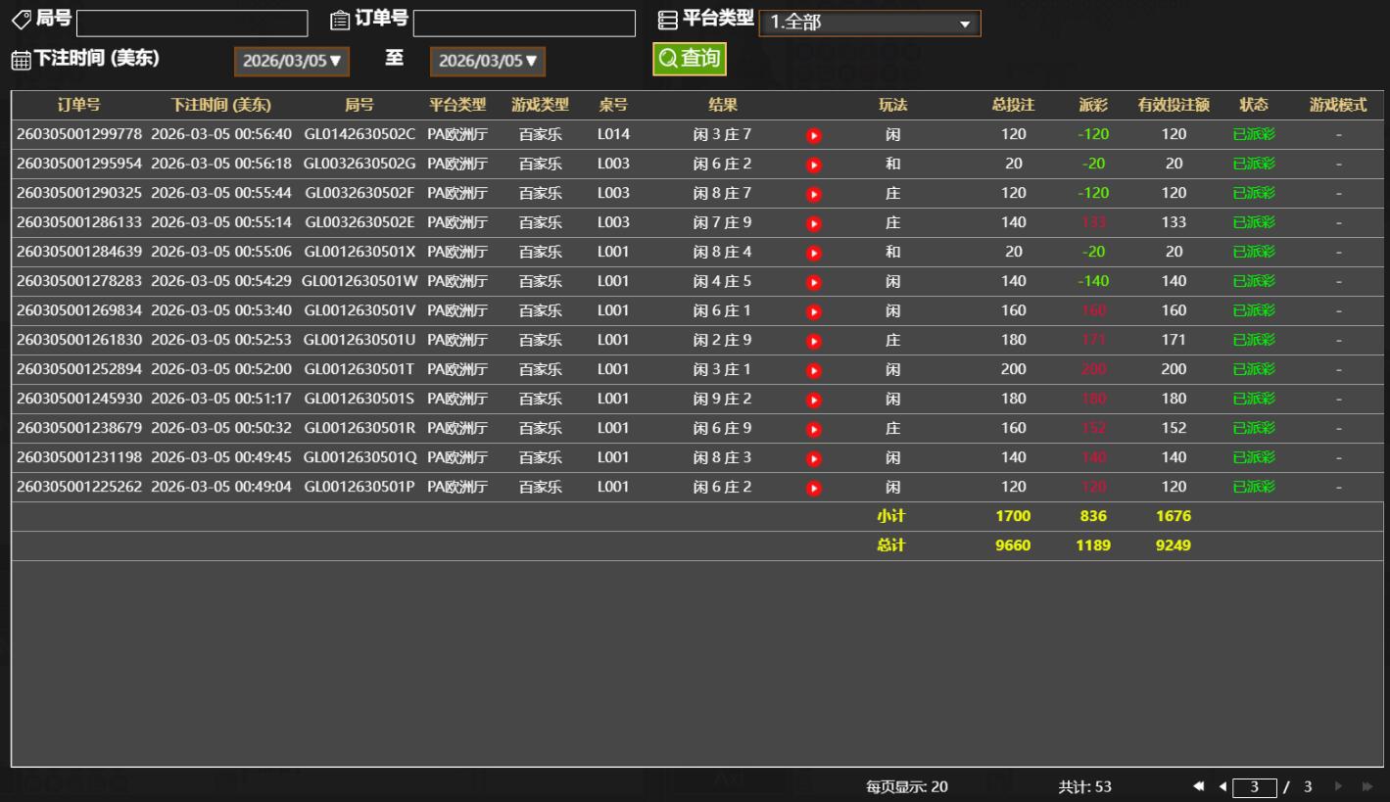This screenshot has height=802, width=1390.
Task: Click inside the 局号 input field
Action: click(x=191, y=24)
